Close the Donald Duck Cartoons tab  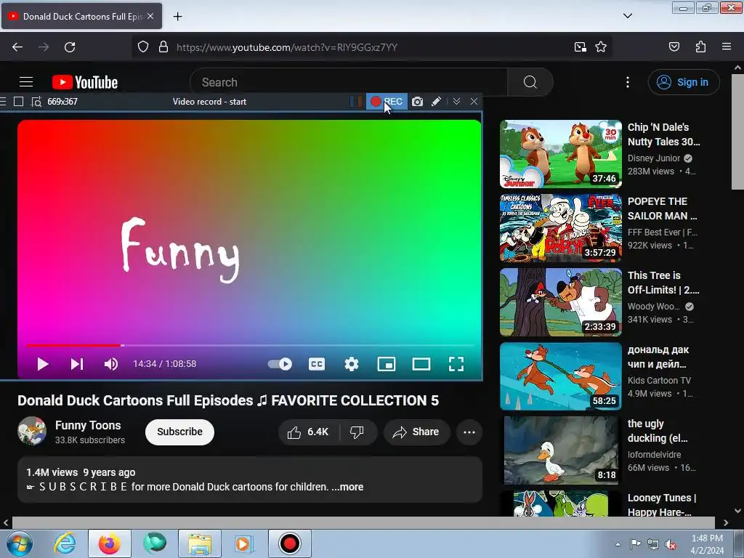tap(150, 16)
